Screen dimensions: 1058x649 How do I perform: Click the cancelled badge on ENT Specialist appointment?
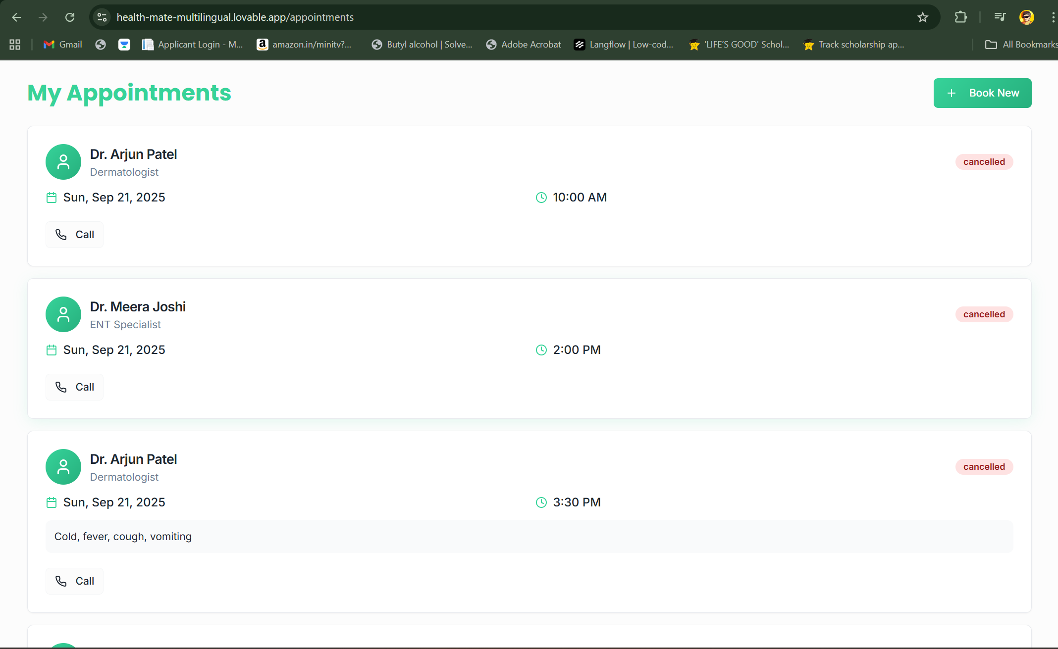984,314
